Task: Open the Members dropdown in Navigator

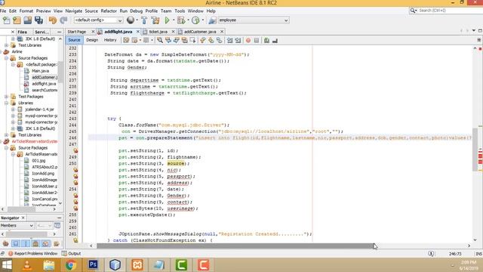Action: point(17,225)
